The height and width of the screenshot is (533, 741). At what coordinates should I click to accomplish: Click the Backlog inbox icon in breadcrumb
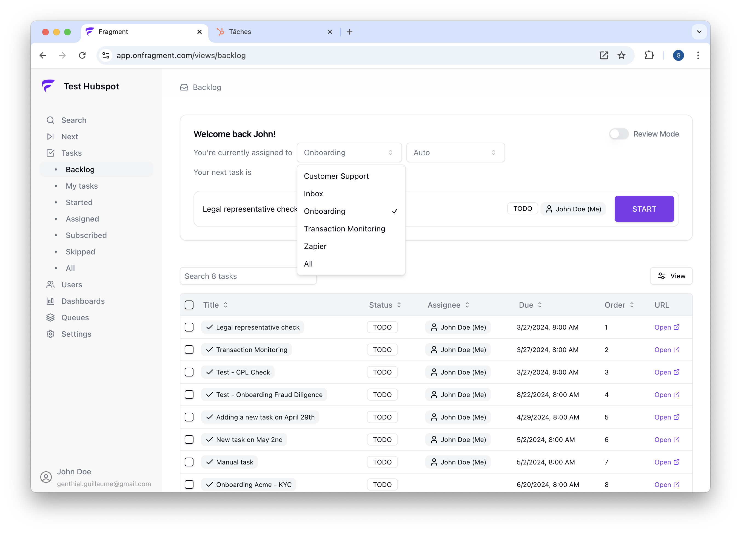tap(184, 87)
